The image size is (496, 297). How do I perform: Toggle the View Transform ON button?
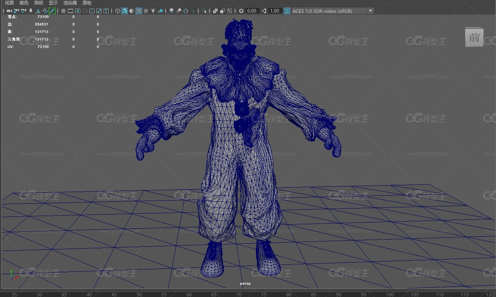click(287, 11)
